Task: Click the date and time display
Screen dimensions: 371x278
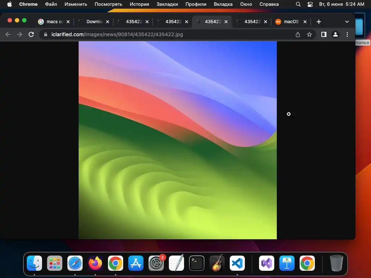Action: [x=342, y=4]
